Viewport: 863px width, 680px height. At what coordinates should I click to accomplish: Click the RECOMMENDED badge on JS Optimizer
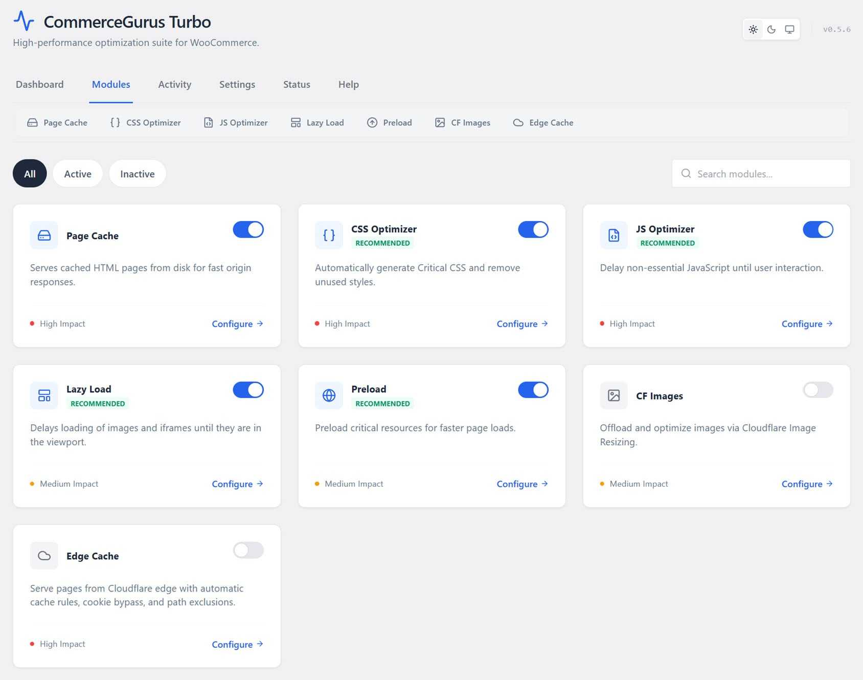tap(667, 243)
